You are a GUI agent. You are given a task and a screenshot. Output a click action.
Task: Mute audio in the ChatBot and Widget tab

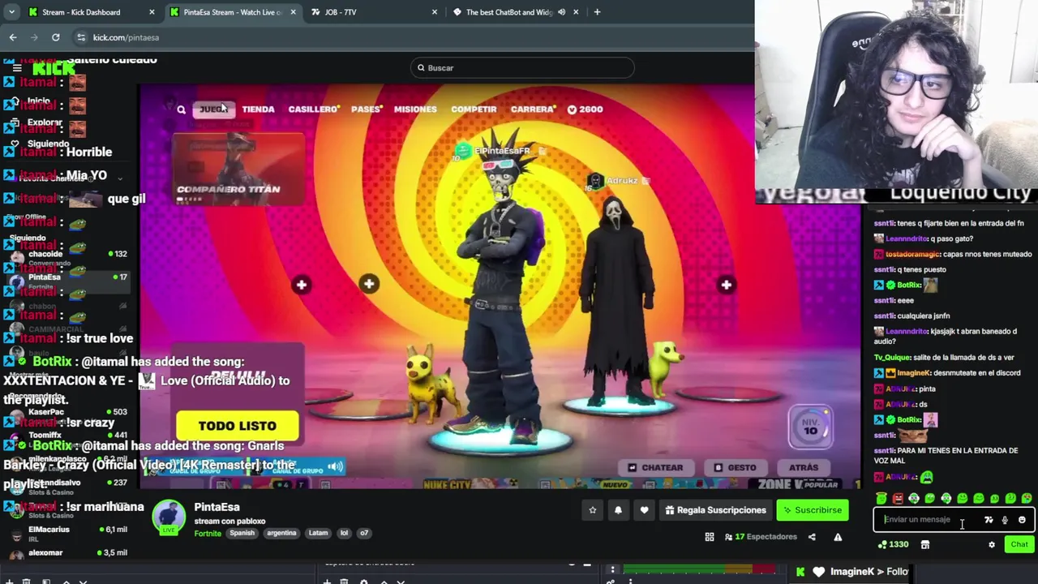(561, 12)
